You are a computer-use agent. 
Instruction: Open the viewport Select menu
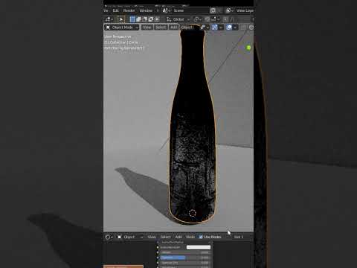point(161,28)
